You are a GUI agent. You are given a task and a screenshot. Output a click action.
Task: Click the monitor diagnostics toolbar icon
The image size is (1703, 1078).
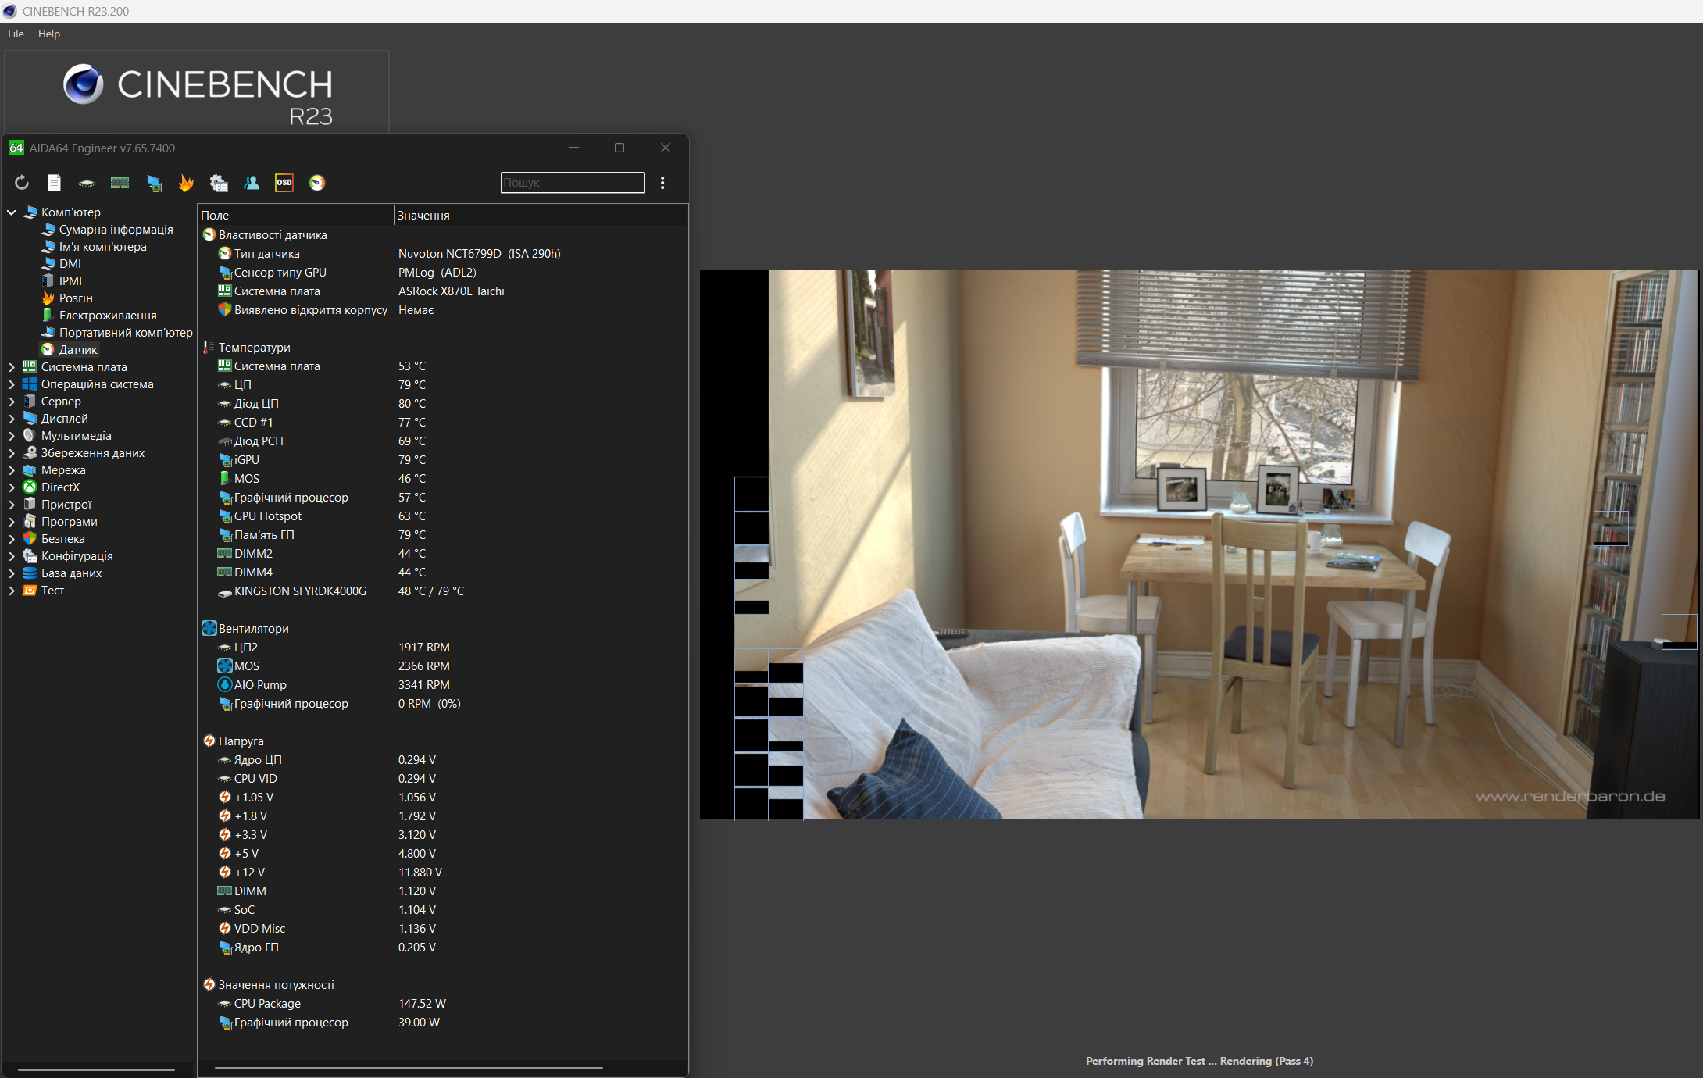154,183
